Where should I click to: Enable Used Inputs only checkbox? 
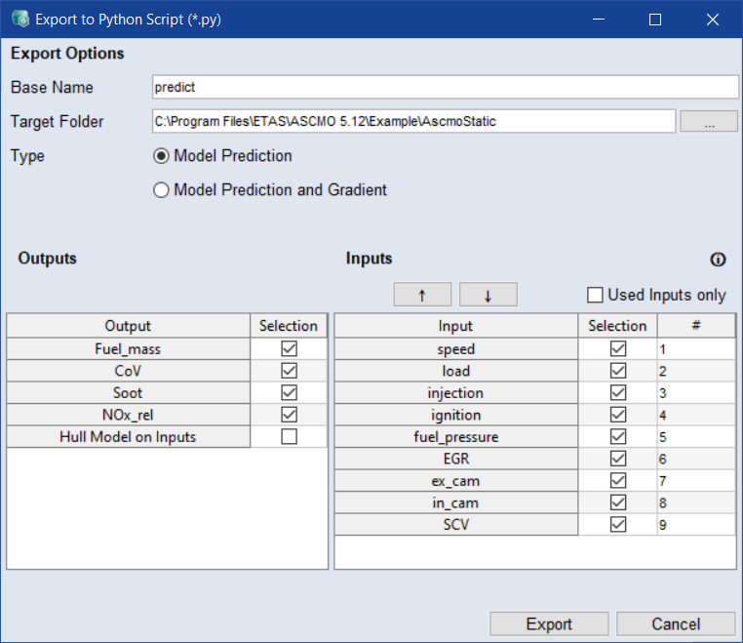point(595,295)
